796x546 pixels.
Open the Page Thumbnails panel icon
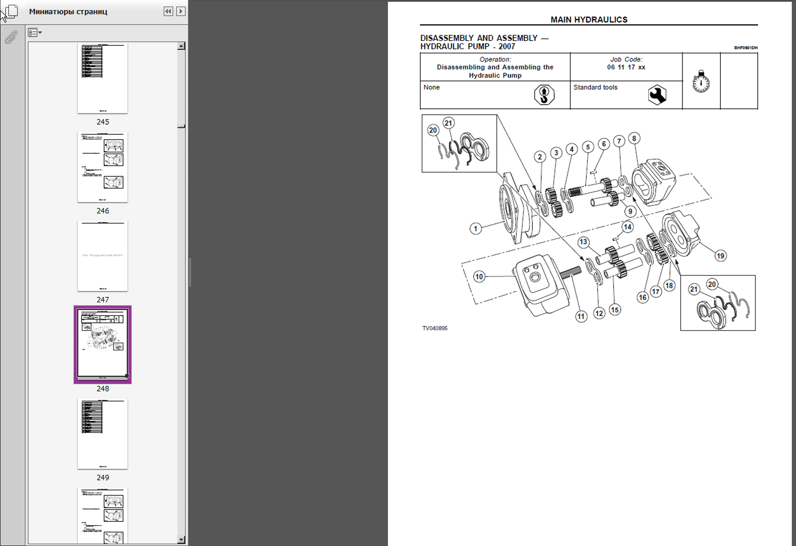tap(12, 11)
